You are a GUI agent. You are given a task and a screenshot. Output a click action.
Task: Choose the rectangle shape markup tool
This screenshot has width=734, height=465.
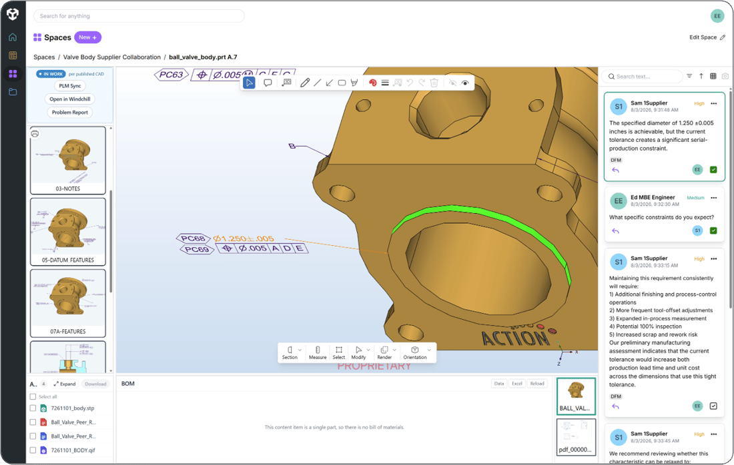point(342,83)
